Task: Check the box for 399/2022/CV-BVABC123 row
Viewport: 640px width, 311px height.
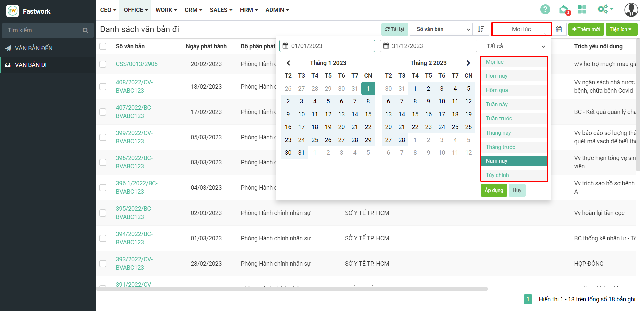Action: (x=103, y=137)
